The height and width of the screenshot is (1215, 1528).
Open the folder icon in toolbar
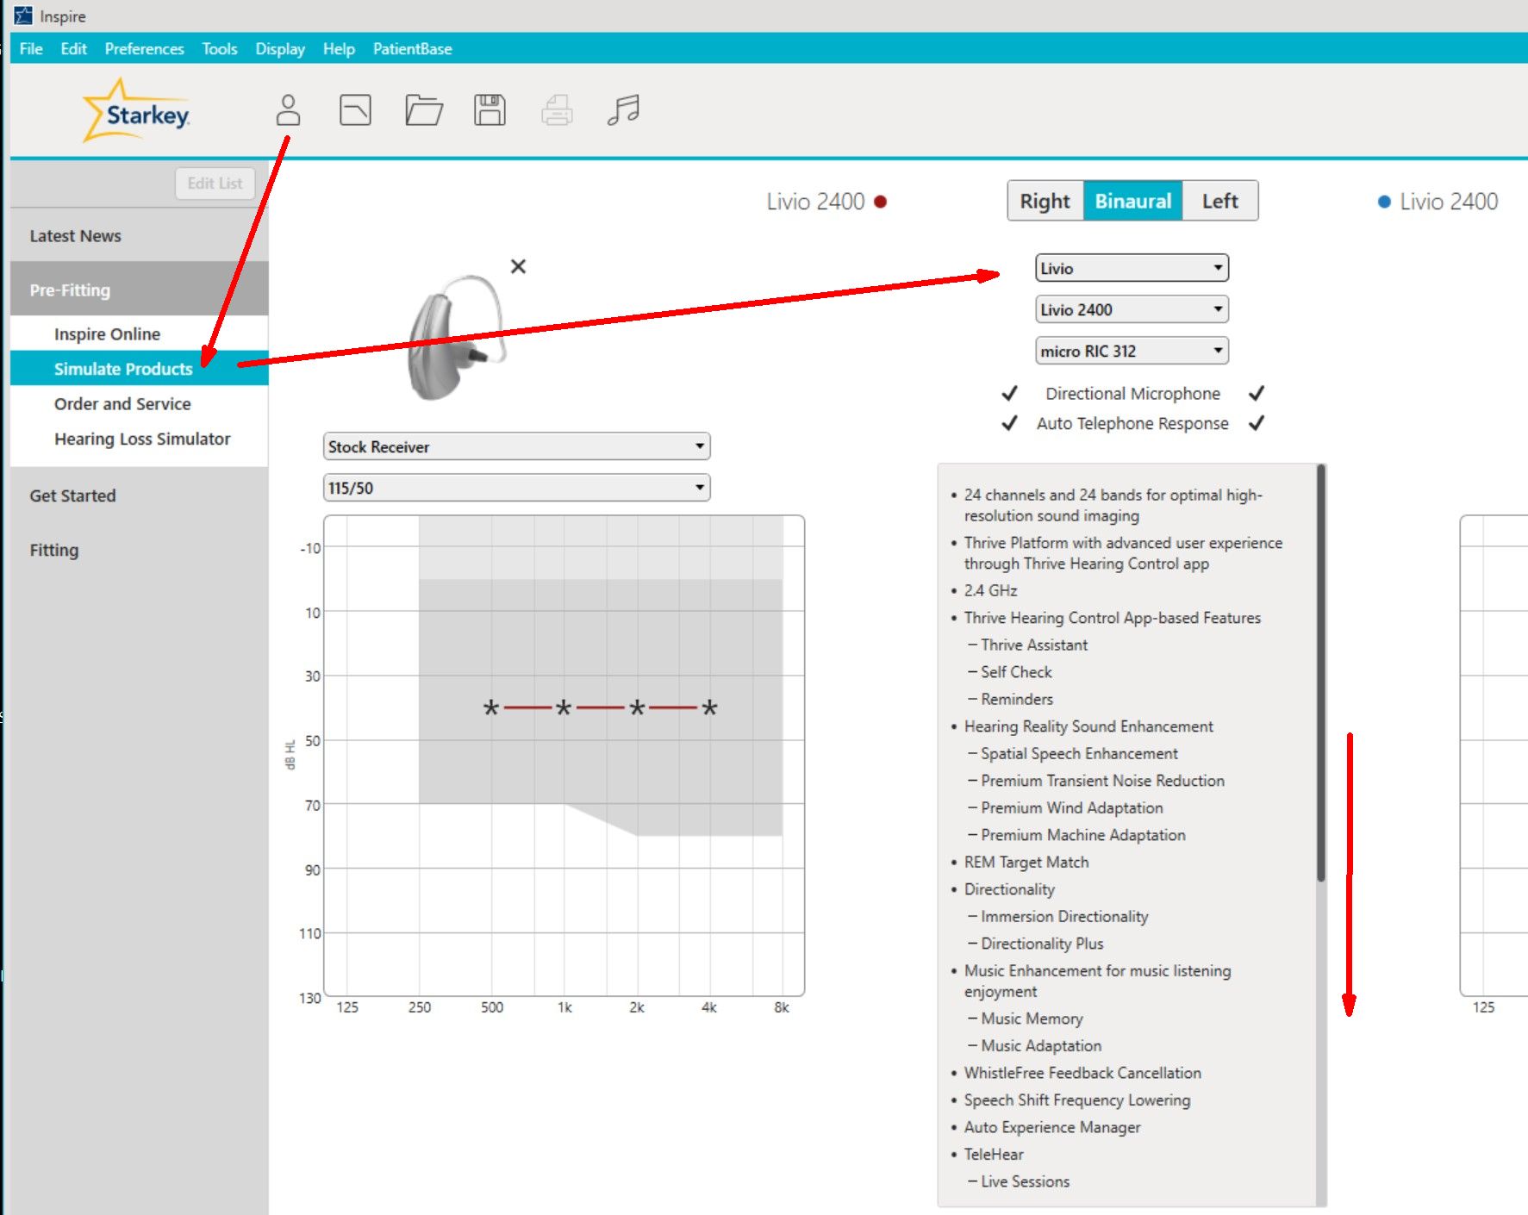tap(424, 110)
